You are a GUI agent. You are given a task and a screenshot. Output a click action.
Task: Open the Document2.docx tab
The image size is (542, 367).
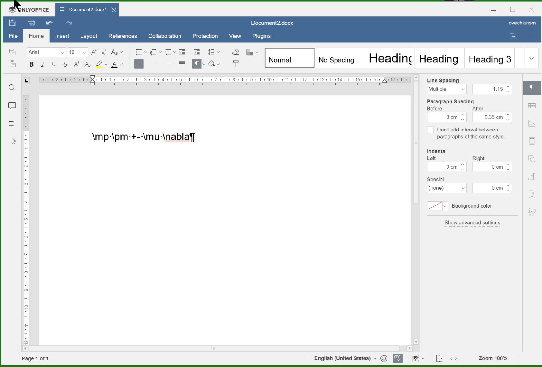88,10
